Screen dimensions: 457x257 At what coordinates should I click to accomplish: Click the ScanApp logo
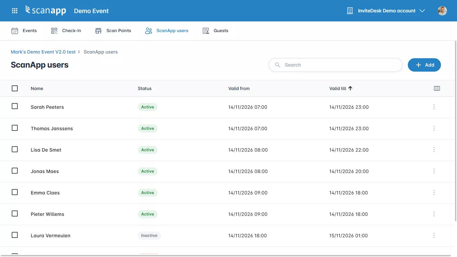45,10
